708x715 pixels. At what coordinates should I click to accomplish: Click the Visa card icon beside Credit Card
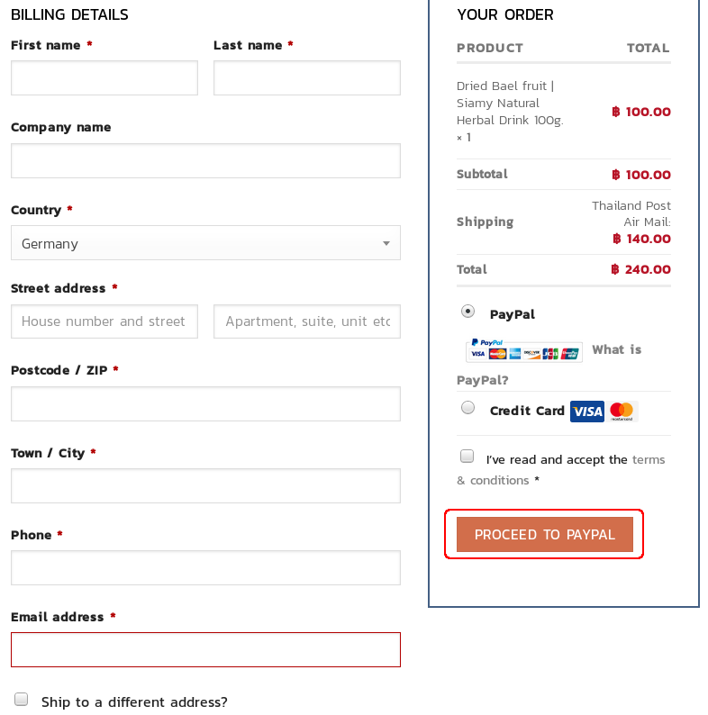tap(587, 412)
